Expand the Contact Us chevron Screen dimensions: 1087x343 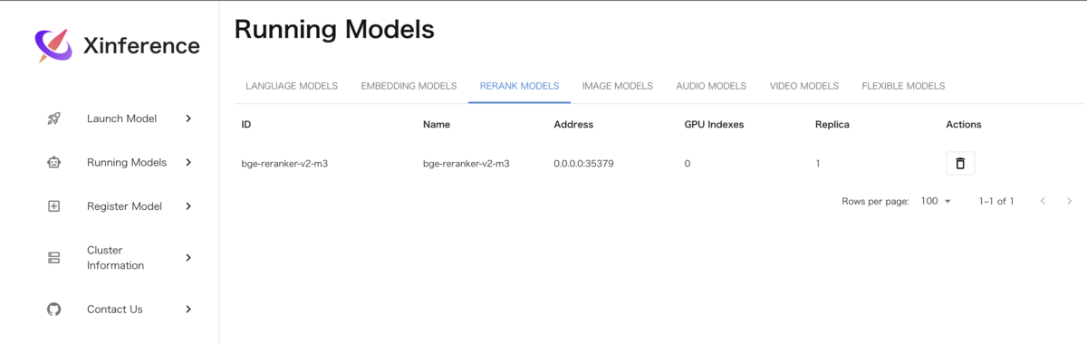pos(188,310)
